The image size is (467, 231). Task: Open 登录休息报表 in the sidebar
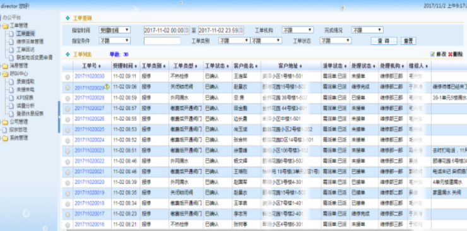tap(30, 114)
